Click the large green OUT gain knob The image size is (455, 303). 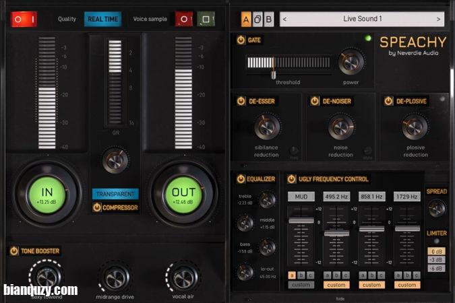[x=183, y=195]
